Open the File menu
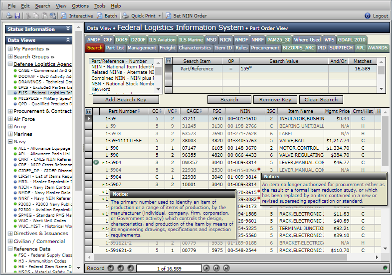 (11, 6)
